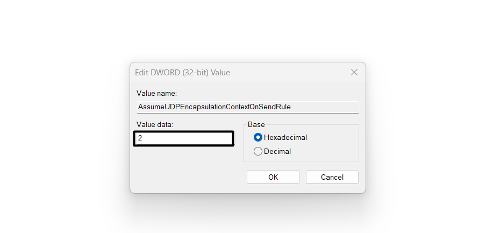Click the "Hexadecimal" label text
The height and width of the screenshot is (233, 486).
click(285, 137)
